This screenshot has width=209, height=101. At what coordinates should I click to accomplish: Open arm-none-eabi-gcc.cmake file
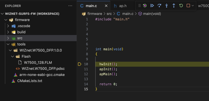point(42,75)
